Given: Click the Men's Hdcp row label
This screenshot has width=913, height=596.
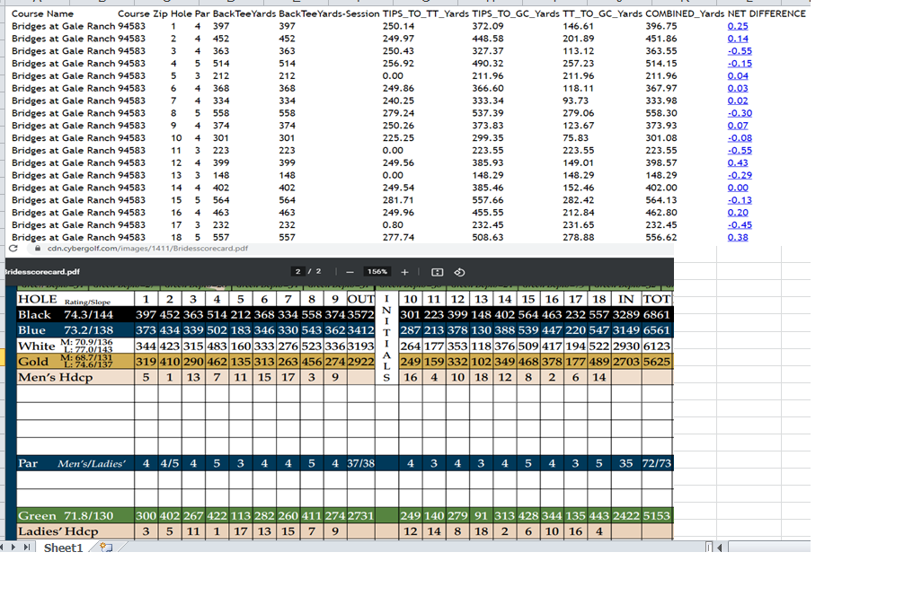Looking at the screenshot, I should point(56,377).
